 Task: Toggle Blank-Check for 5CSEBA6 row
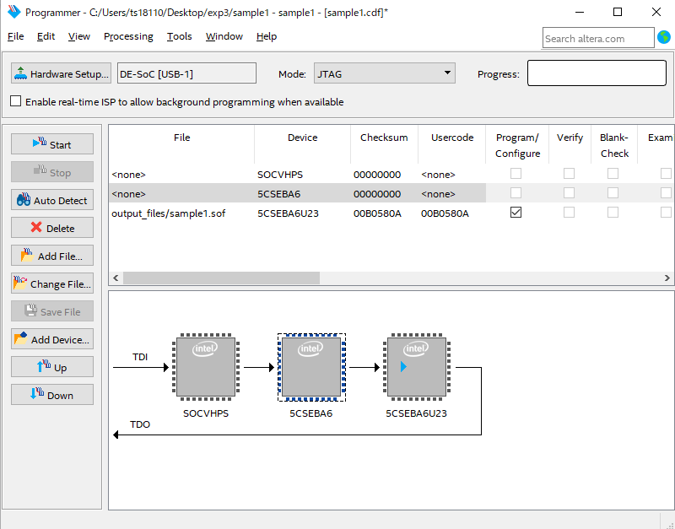613,193
